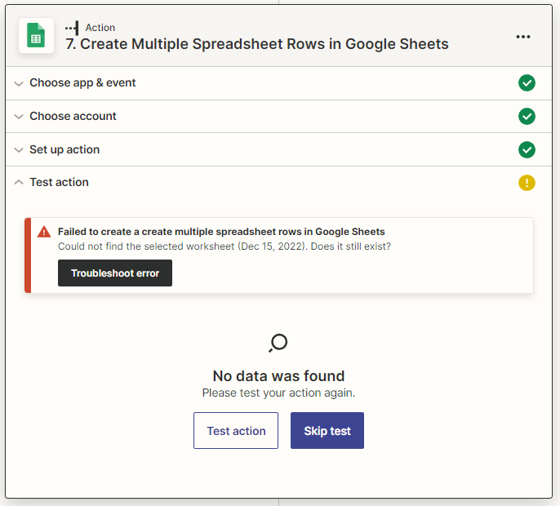This screenshot has width=560, height=506.
Task: Click the Test action section heading
Action: pos(59,182)
